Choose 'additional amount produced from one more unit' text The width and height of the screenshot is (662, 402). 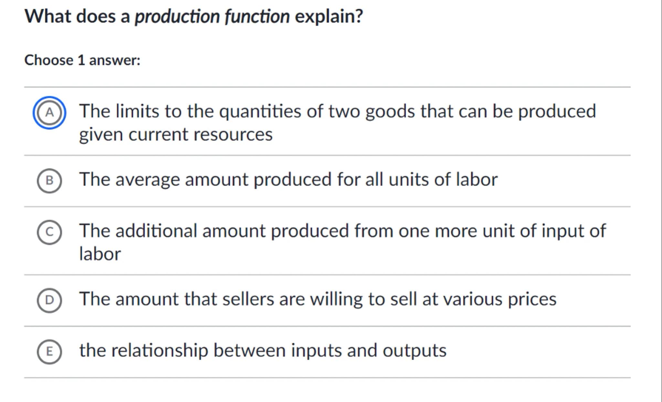[x=342, y=231]
